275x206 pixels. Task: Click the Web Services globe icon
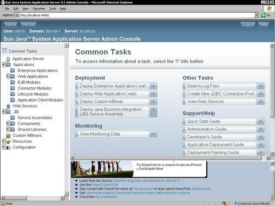tap(8, 106)
